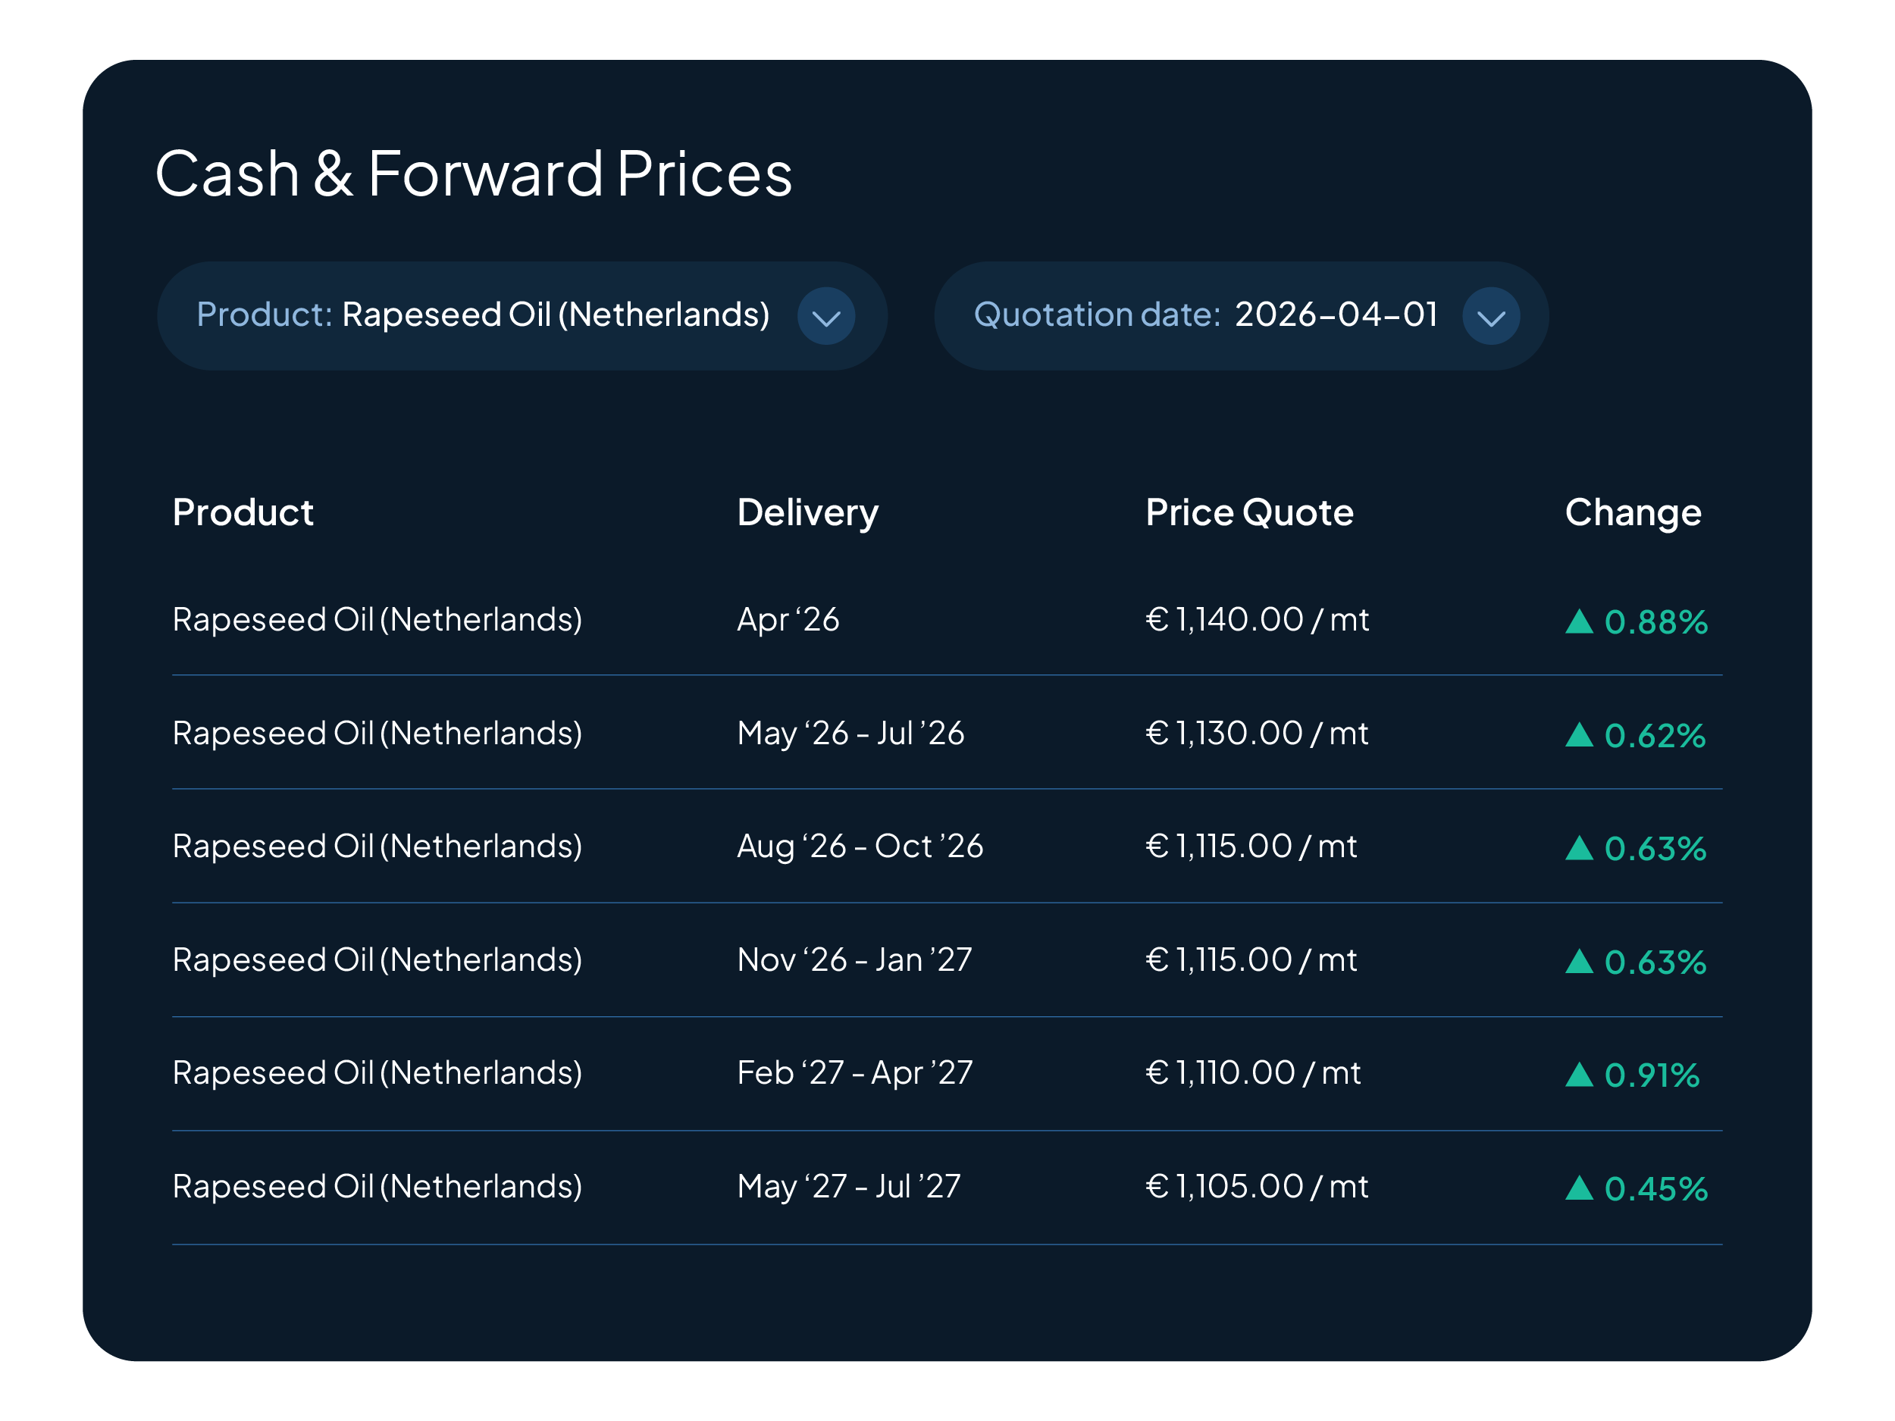Click the 2026-04-01 quotation date value
This screenshot has width=1895, height=1421.
tap(1336, 315)
